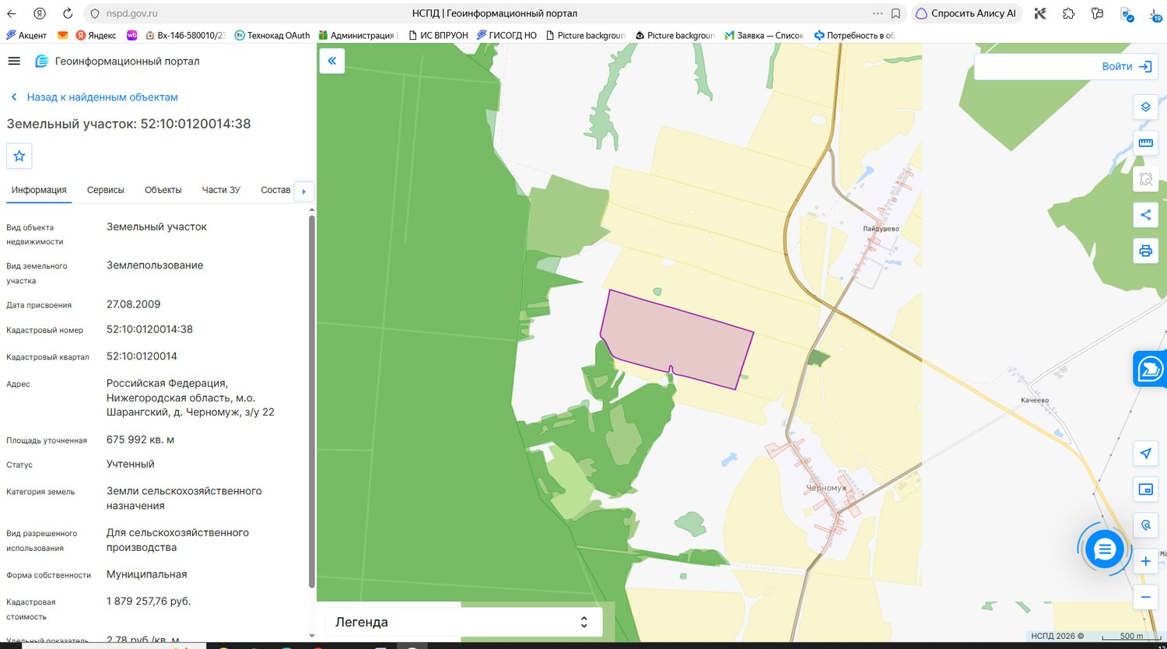The image size is (1167, 649).
Task: Print the map with printer icon
Action: pos(1145,251)
